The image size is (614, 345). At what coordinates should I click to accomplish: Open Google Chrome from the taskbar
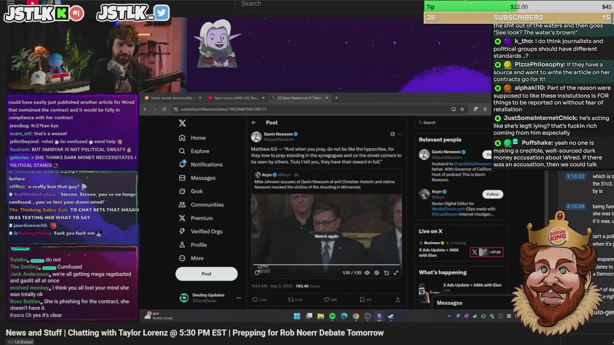[356, 316]
